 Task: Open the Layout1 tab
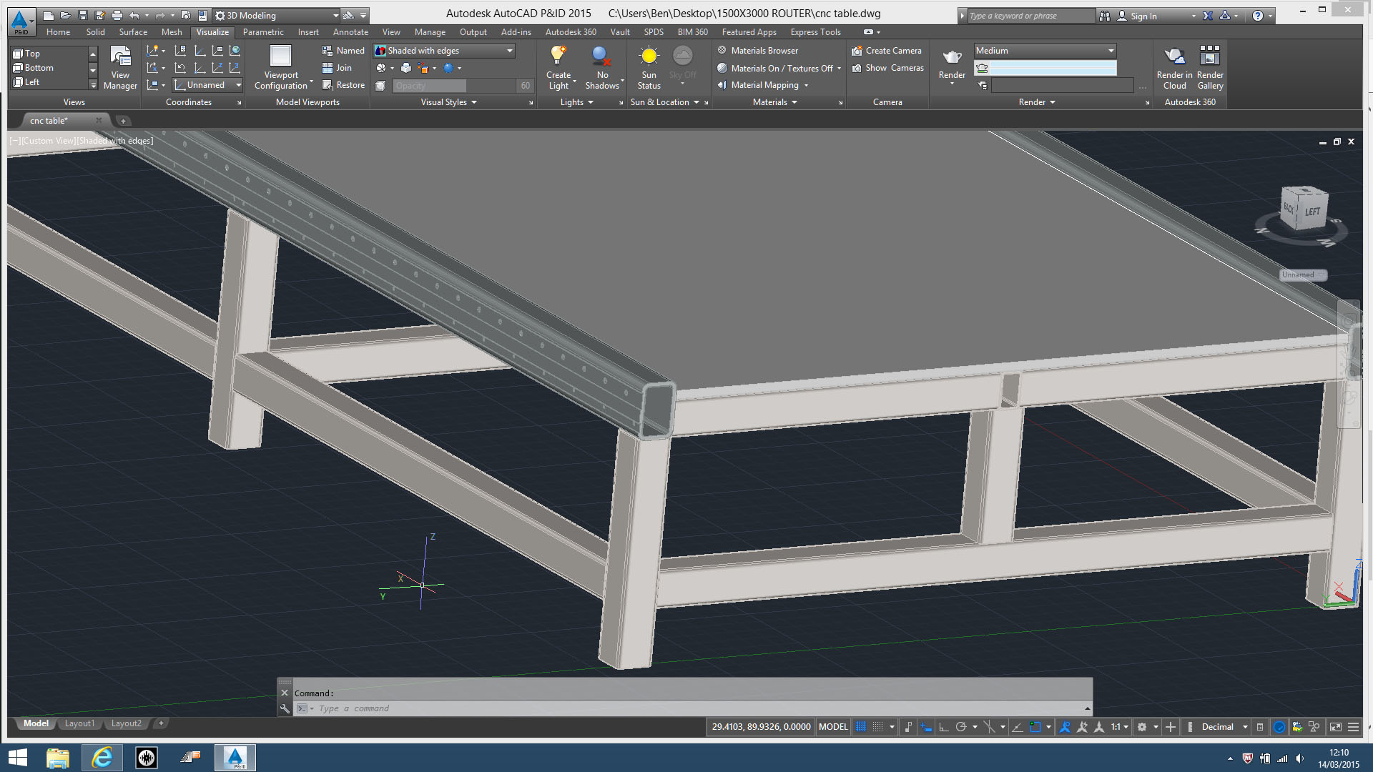79,723
